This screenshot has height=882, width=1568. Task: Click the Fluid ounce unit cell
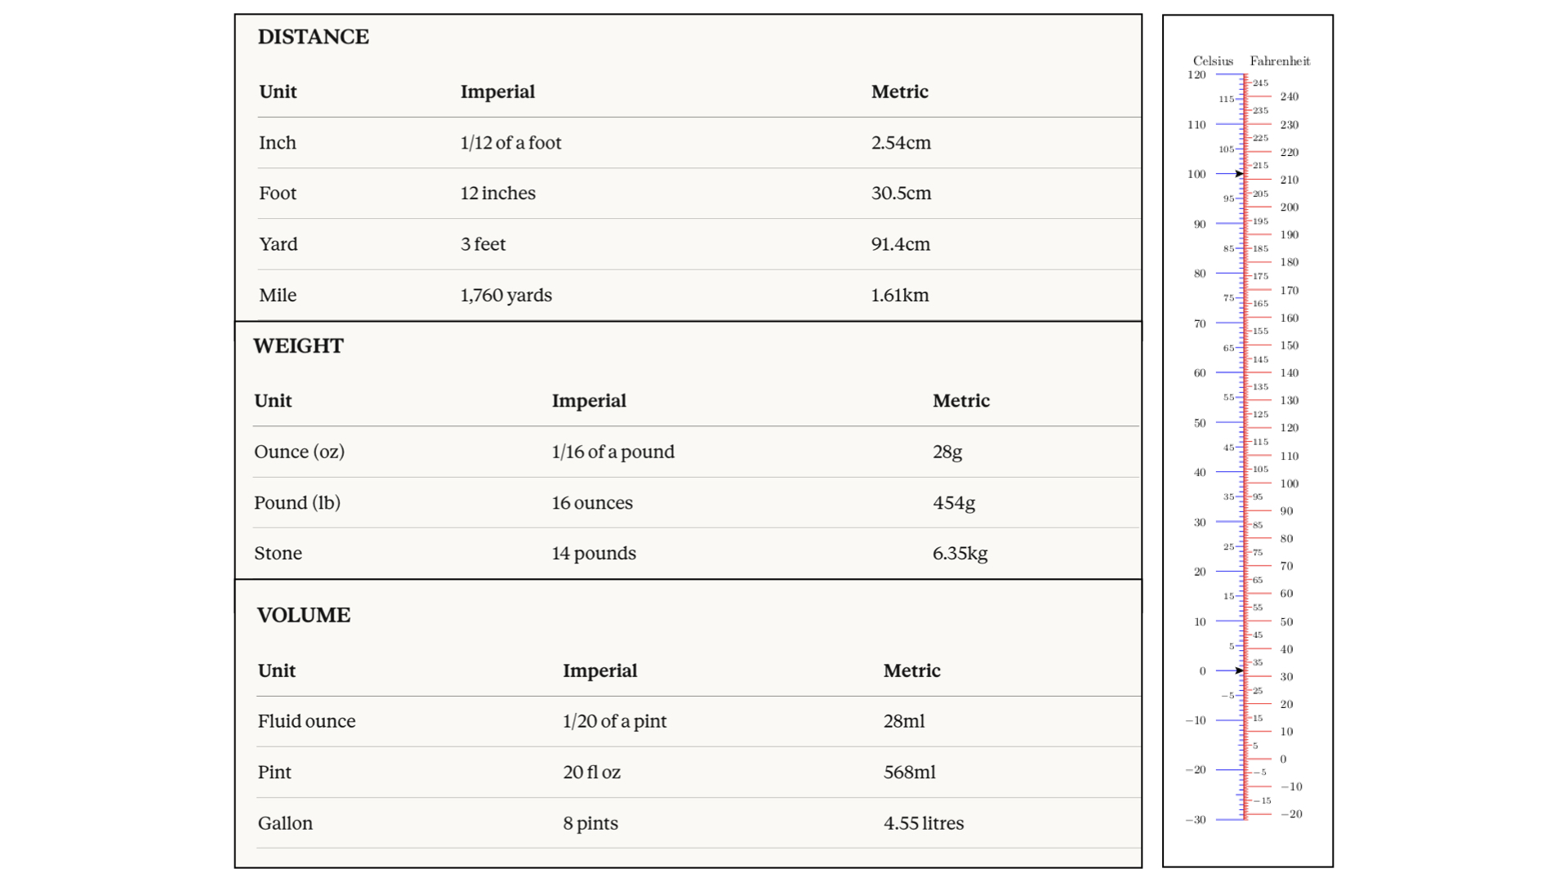[306, 722]
